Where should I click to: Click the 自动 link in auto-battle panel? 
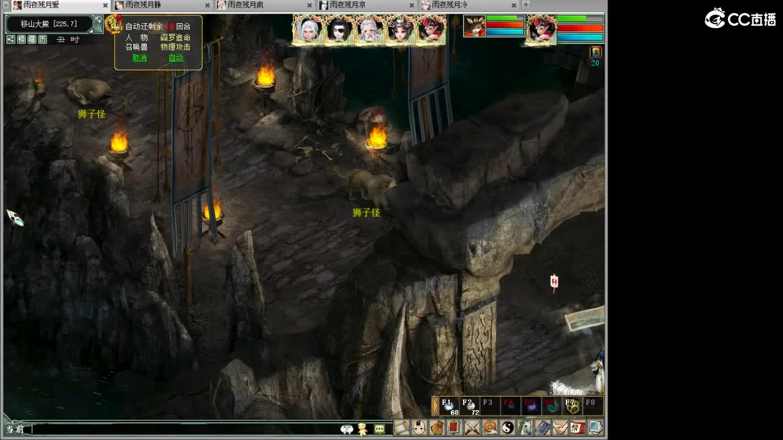(176, 58)
